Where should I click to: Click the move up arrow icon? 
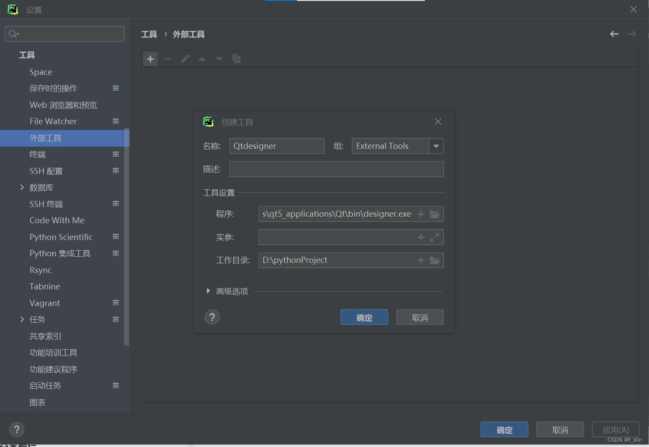click(202, 59)
